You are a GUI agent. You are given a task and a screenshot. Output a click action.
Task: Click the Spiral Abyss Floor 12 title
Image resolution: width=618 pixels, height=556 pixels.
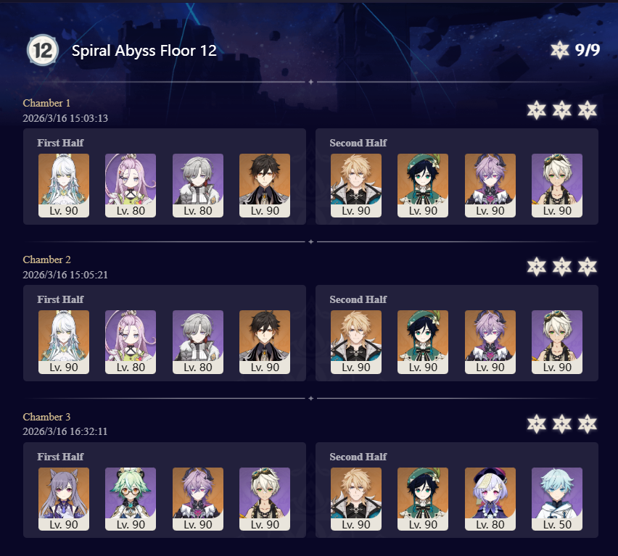(144, 51)
